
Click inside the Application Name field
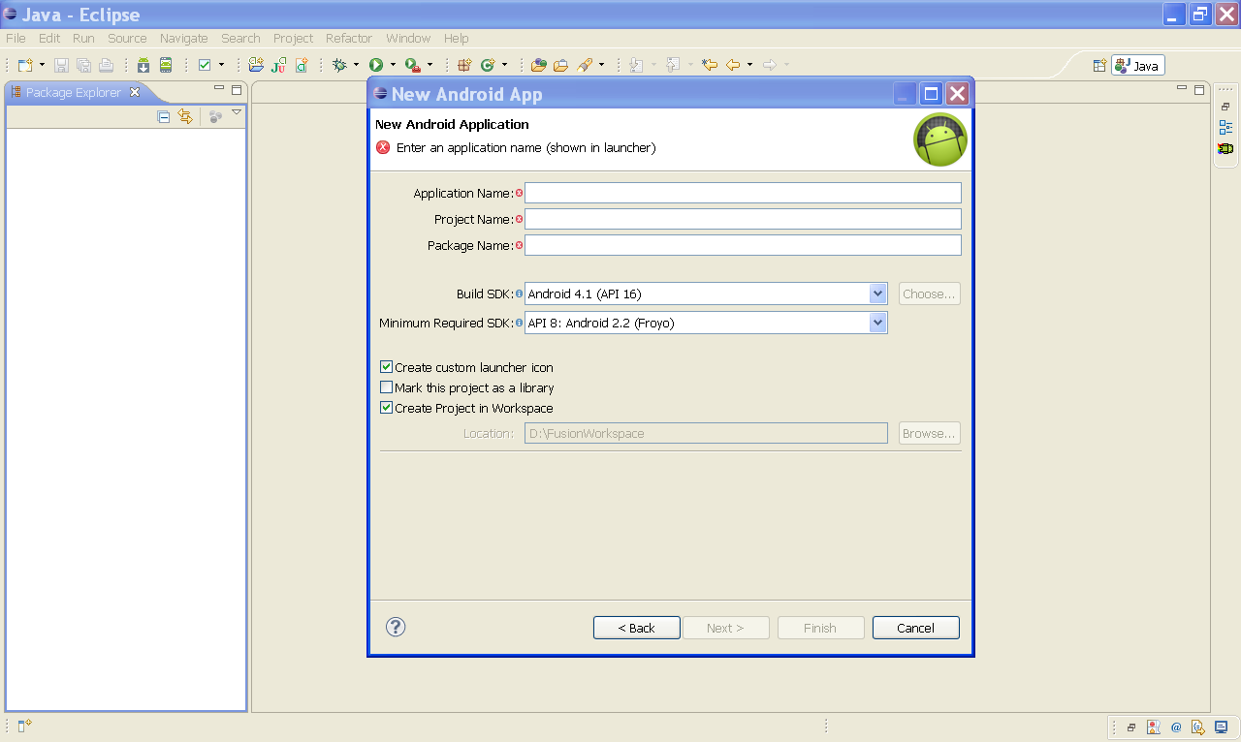click(x=742, y=193)
